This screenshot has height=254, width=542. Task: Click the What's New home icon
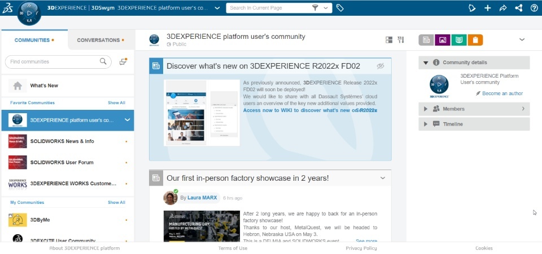click(18, 86)
